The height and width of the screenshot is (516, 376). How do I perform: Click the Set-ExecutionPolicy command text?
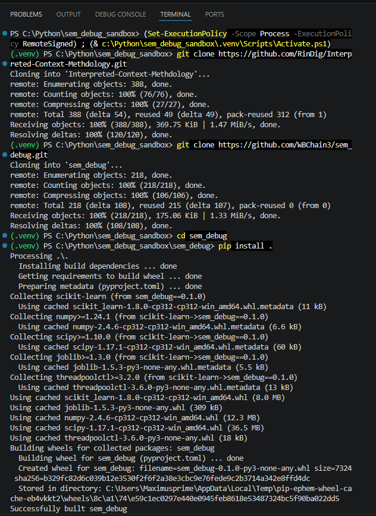pos(187,33)
